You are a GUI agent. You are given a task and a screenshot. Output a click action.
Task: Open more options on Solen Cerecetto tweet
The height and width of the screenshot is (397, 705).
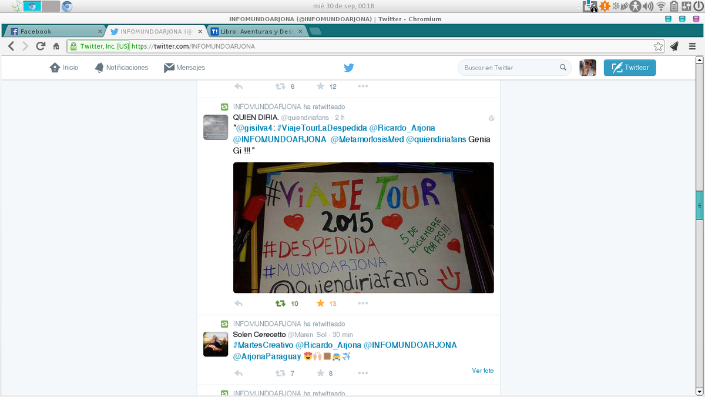coord(363,373)
